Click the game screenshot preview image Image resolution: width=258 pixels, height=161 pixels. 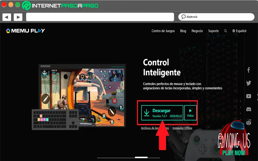(x=82, y=96)
